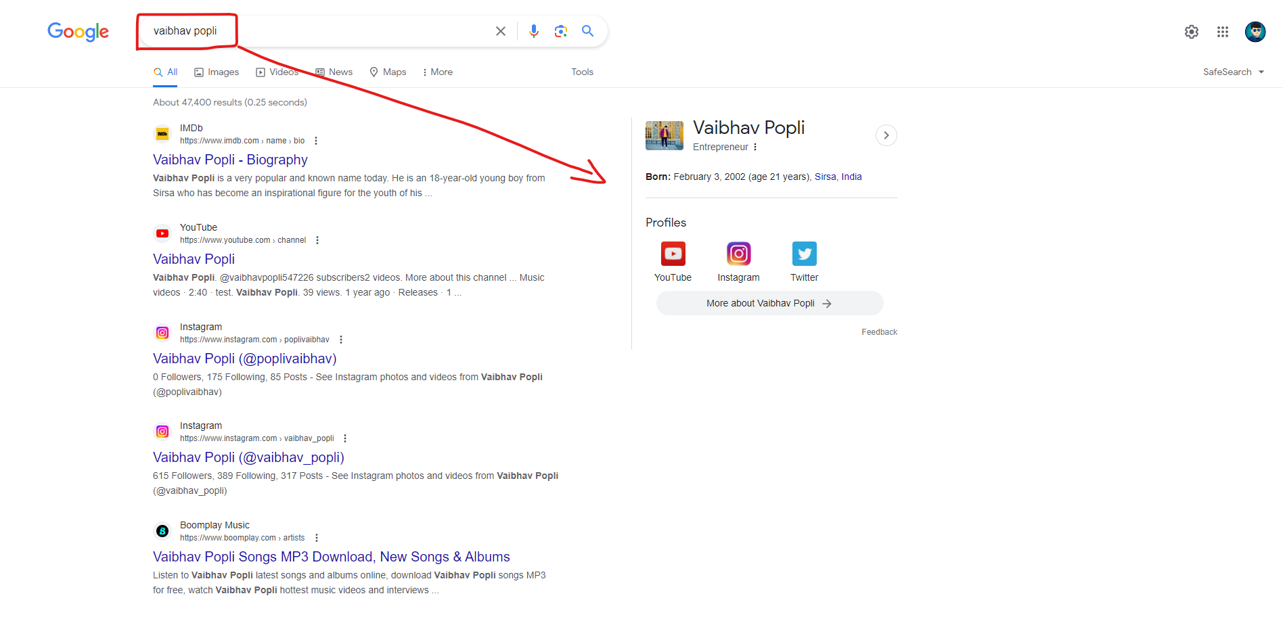This screenshot has height=621, width=1283.
Task: Open Twitter profile in knowledge panel
Action: [x=804, y=261]
